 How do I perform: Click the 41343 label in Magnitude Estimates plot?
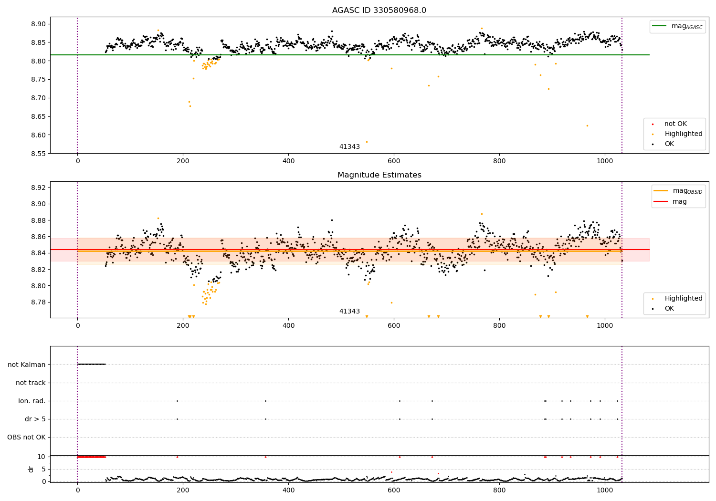(x=349, y=312)
